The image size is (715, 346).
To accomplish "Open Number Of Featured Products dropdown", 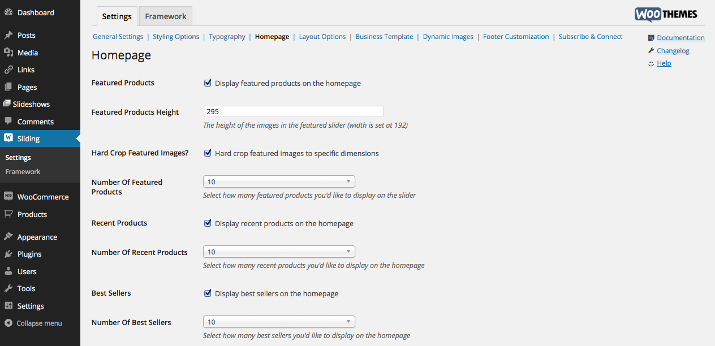I will pos(279,181).
